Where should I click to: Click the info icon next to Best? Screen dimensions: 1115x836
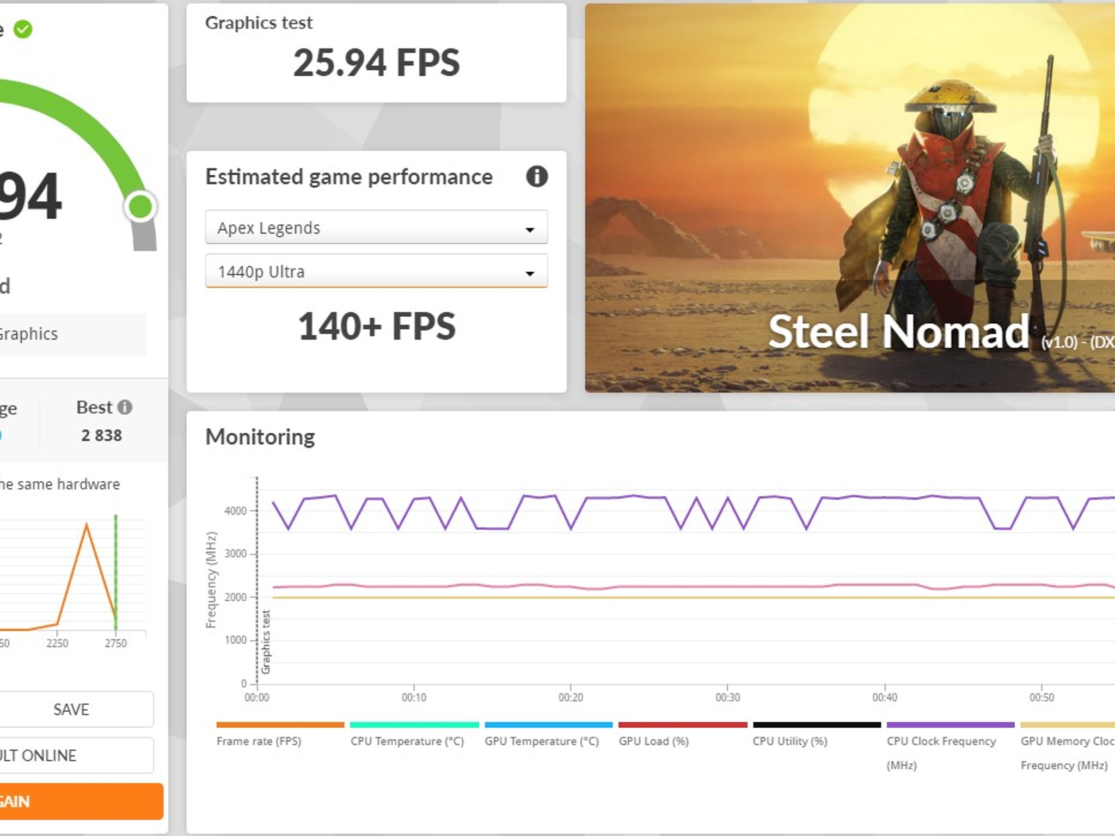click(x=125, y=407)
